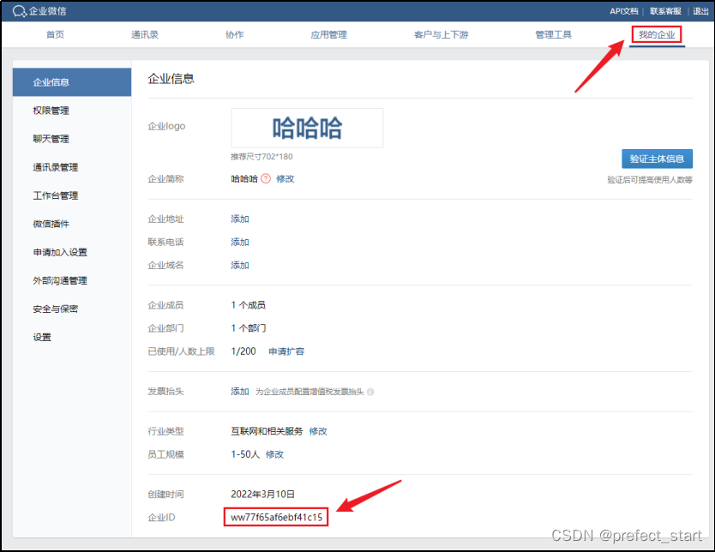Click 添加 for 联系电话
This screenshot has width=715, height=552.
click(240, 242)
